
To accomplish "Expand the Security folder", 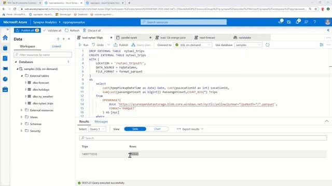I will 21,131.
